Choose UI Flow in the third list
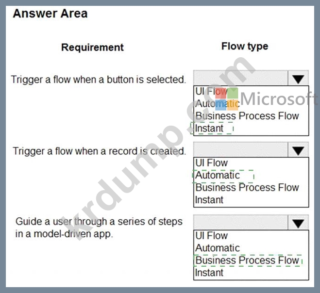 point(211,236)
